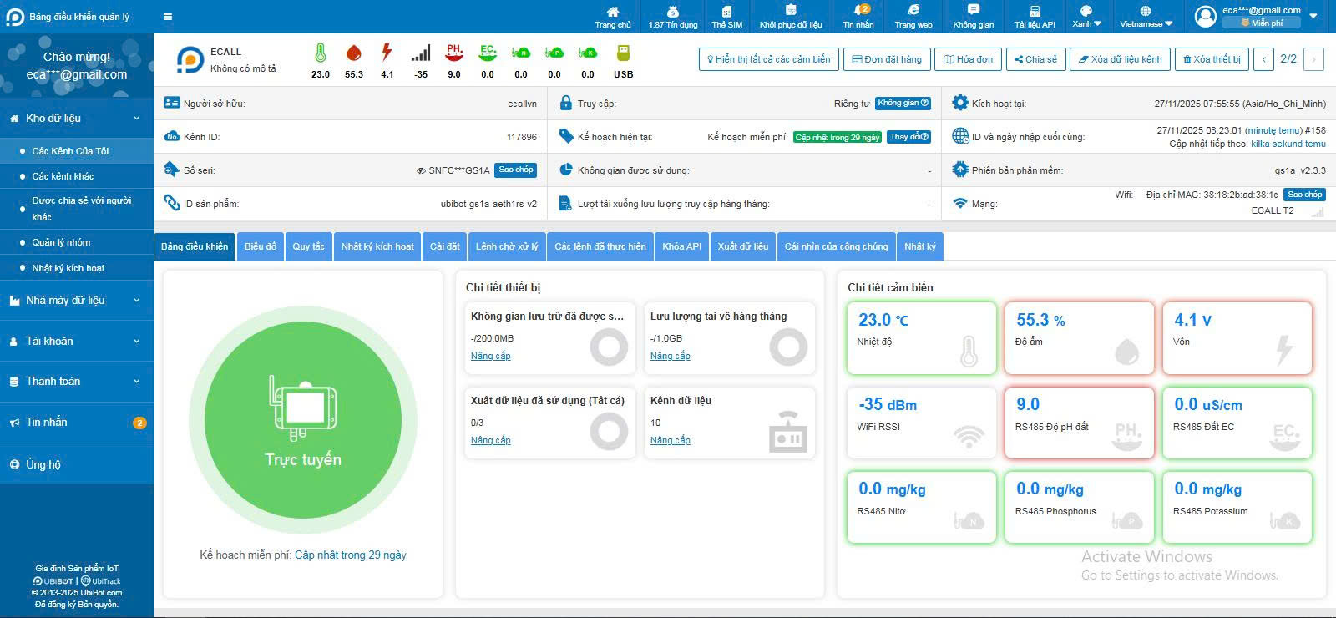Click the WiFi signal bars icon
Image resolution: width=1336 pixels, height=618 pixels.
pyautogui.click(x=421, y=53)
